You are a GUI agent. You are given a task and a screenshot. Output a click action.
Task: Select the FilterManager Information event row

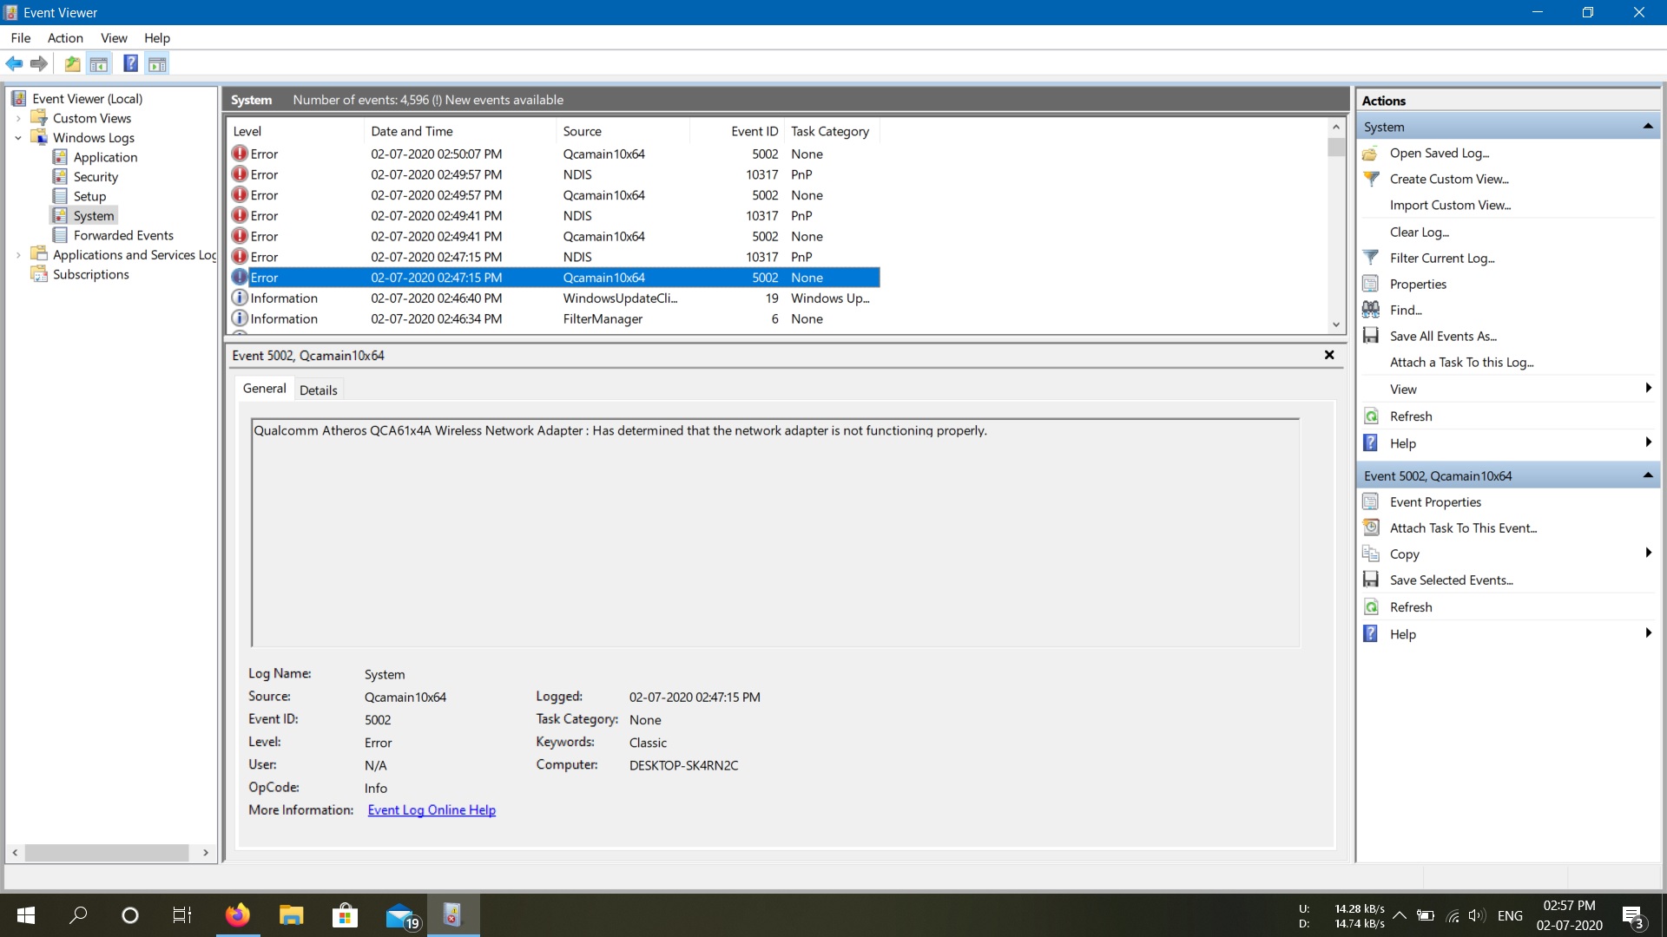554,318
